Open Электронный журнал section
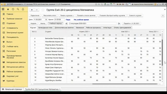This screenshot has height=94, width=167. [15, 33]
